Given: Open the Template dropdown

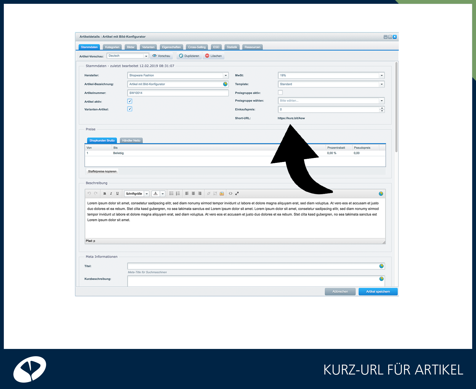Looking at the screenshot, I should click(x=382, y=84).
